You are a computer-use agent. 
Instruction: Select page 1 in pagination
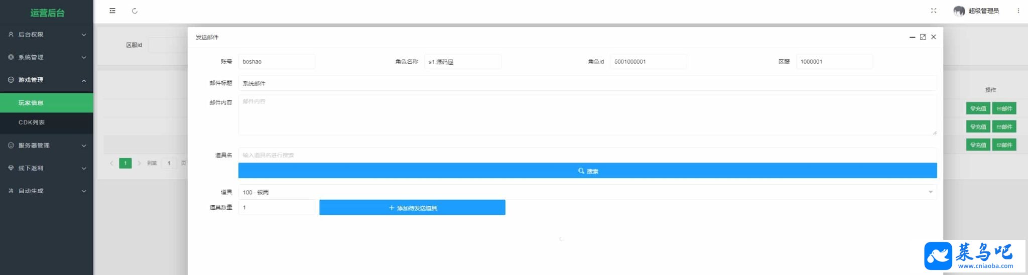coord(125,163)
